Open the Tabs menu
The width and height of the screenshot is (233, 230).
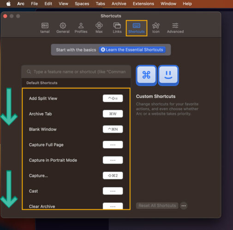tap(100, 4)
